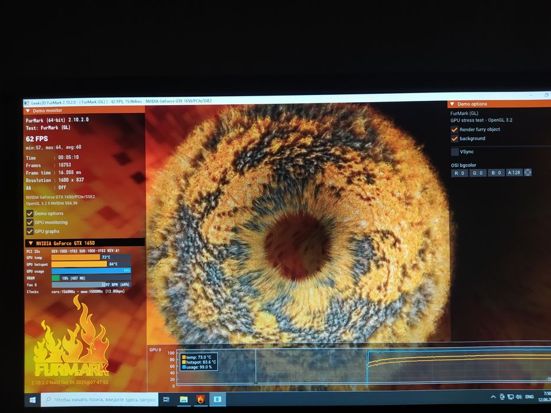The height and width of the screenshot is (413, 551).
Task: Click the Clocks core:1560MHz text
Action: tap(88, 291)
